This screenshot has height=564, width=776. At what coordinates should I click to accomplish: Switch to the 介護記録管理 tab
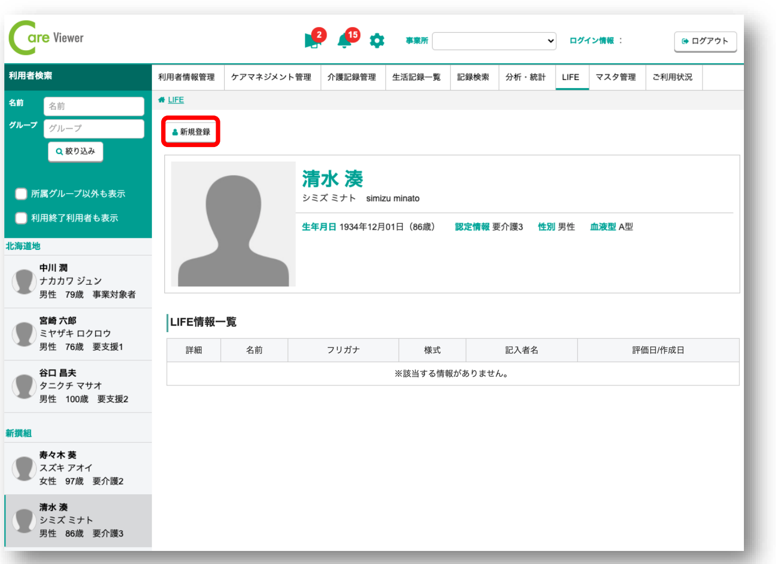[x=352, y=77]
